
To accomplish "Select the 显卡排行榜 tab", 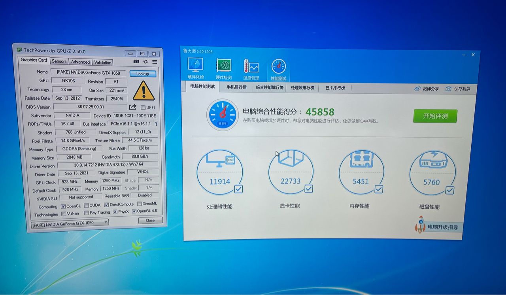I will [335, 88].
